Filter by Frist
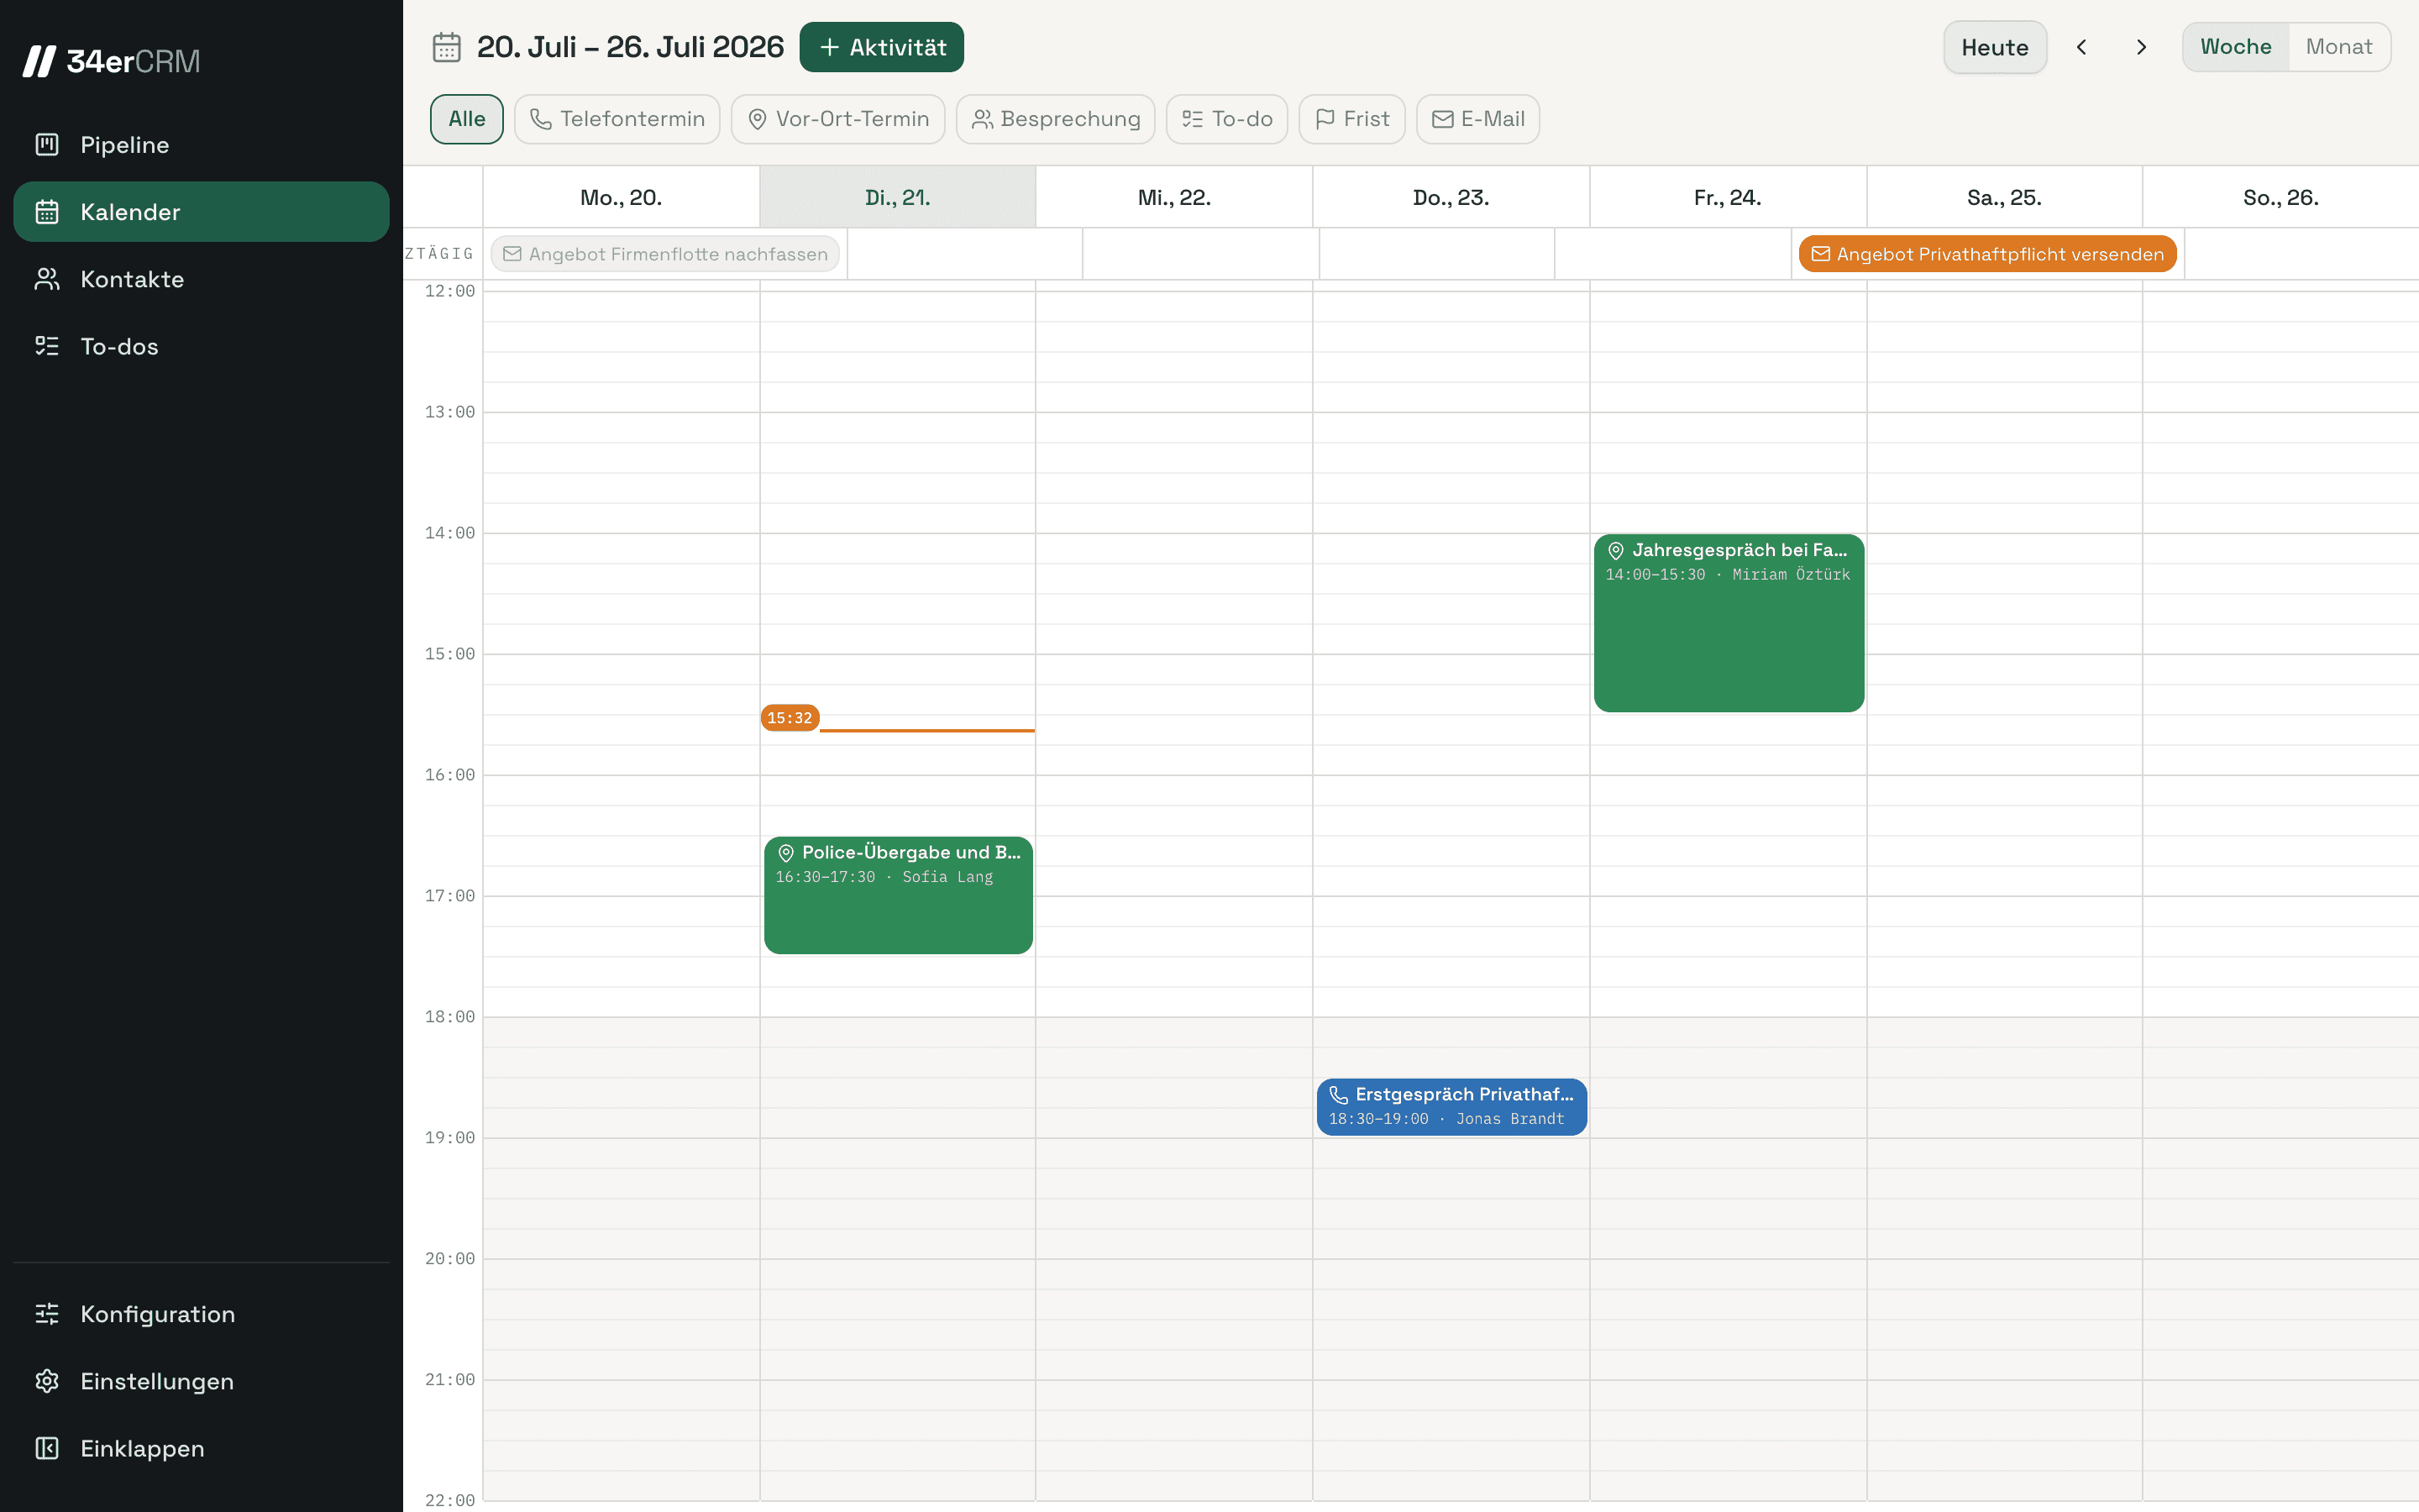2419x1512 pixels. (1351, 119)
